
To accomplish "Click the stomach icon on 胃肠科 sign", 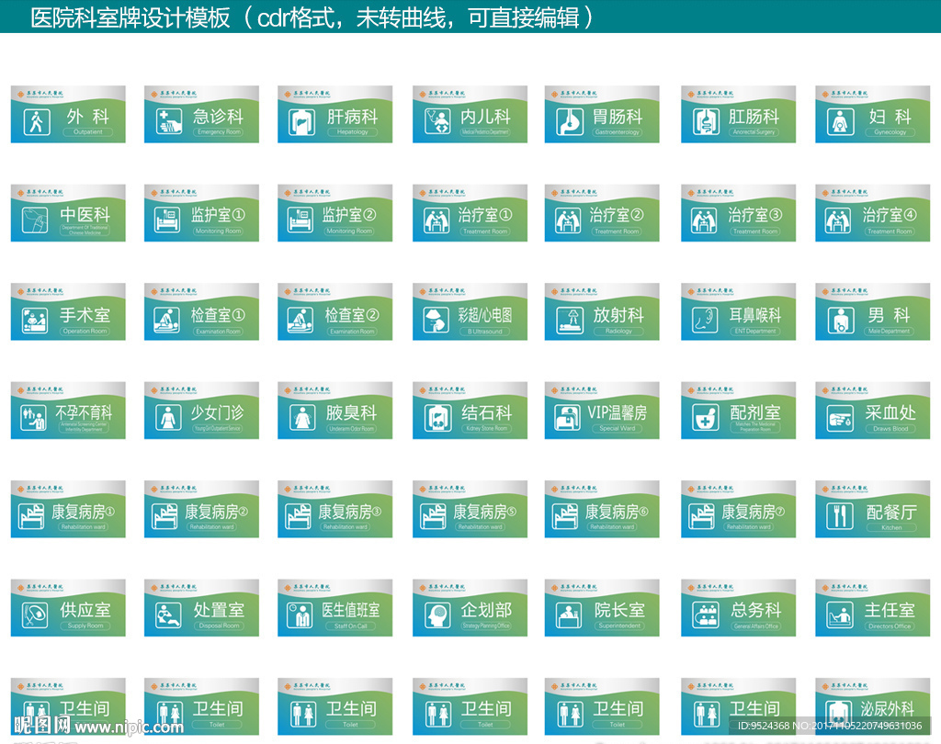I will coord(570,122).
